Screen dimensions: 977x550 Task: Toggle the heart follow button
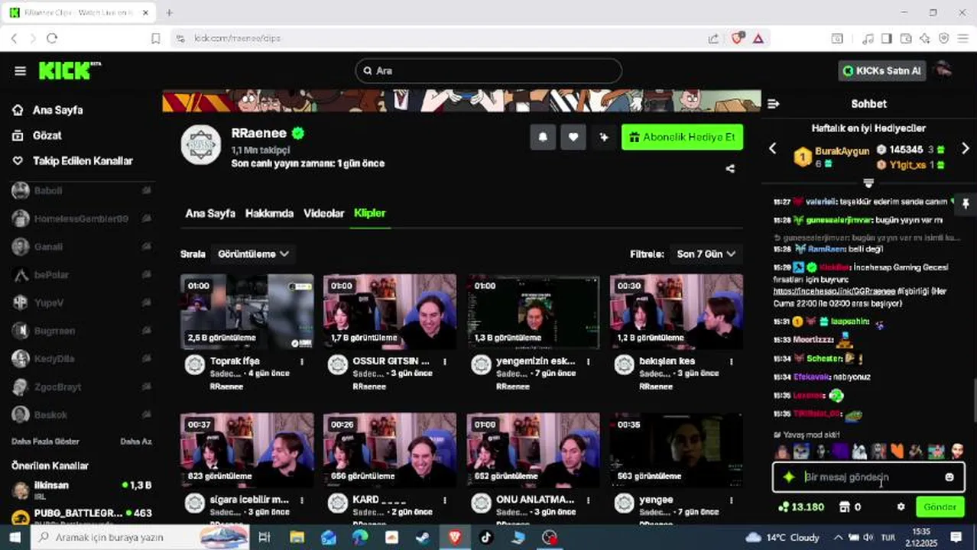pyautogui.click(x=573, y=137)
